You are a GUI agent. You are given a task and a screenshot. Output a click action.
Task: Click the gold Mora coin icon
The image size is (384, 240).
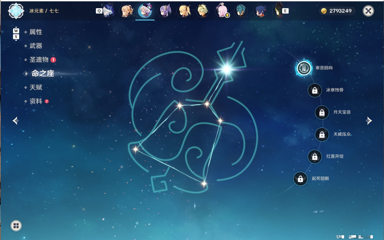coord(324,11)
